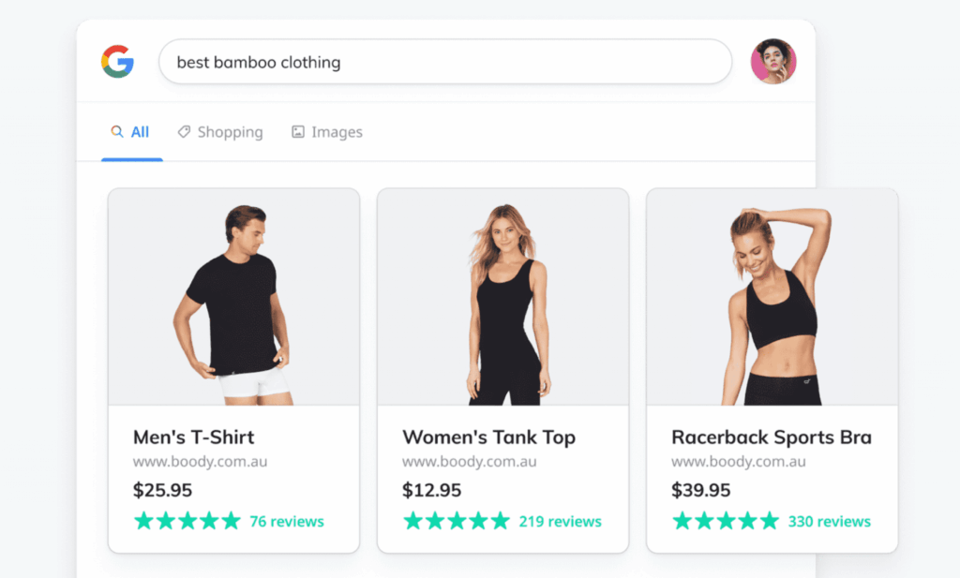The height and width of the screenshot is (578, 960).
Task: Switch to the All tab
Action: click(140, 132)
